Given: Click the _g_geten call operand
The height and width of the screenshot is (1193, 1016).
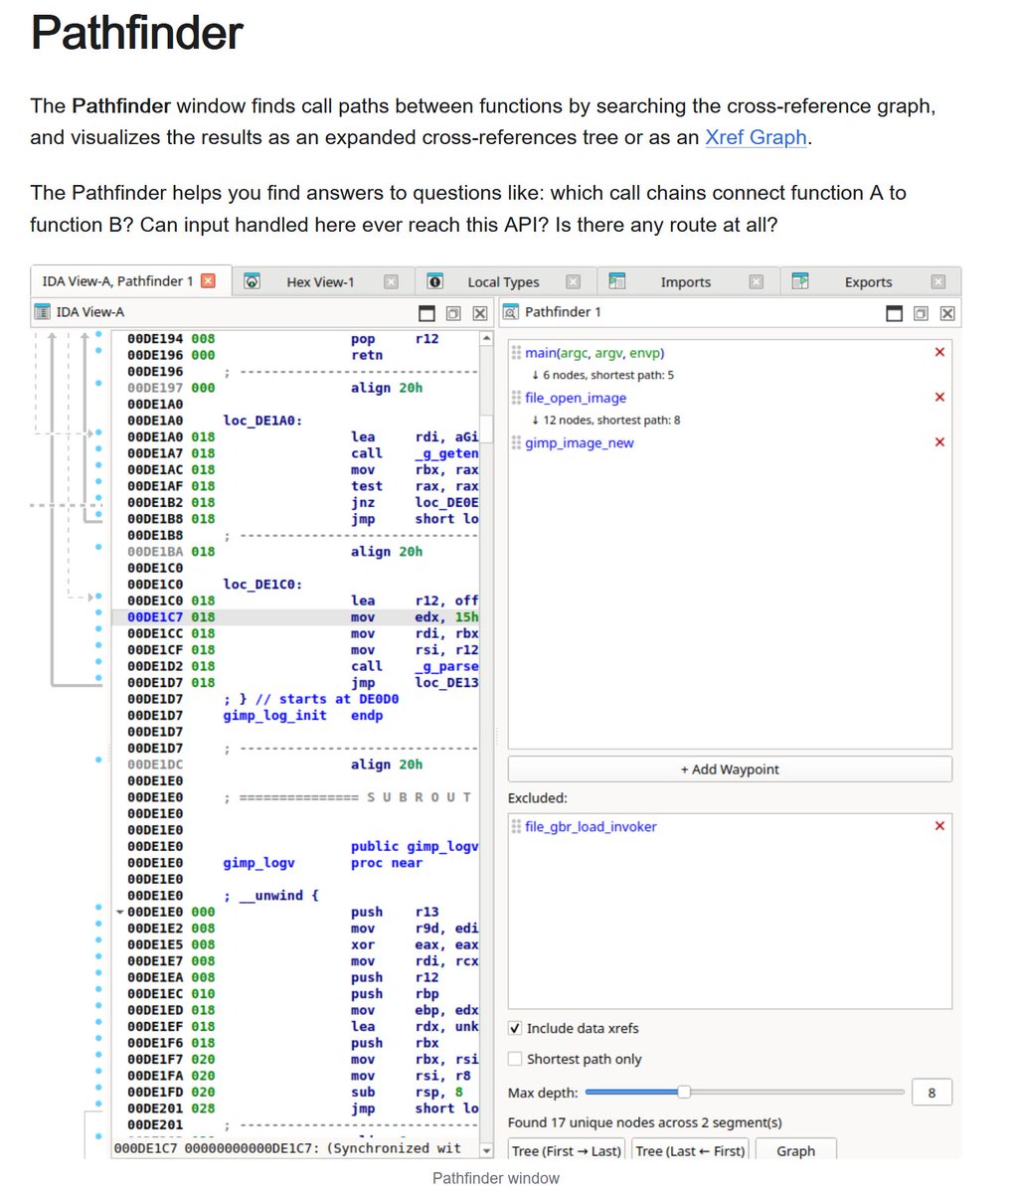Looking at the screenshot, I should point(447,453).
